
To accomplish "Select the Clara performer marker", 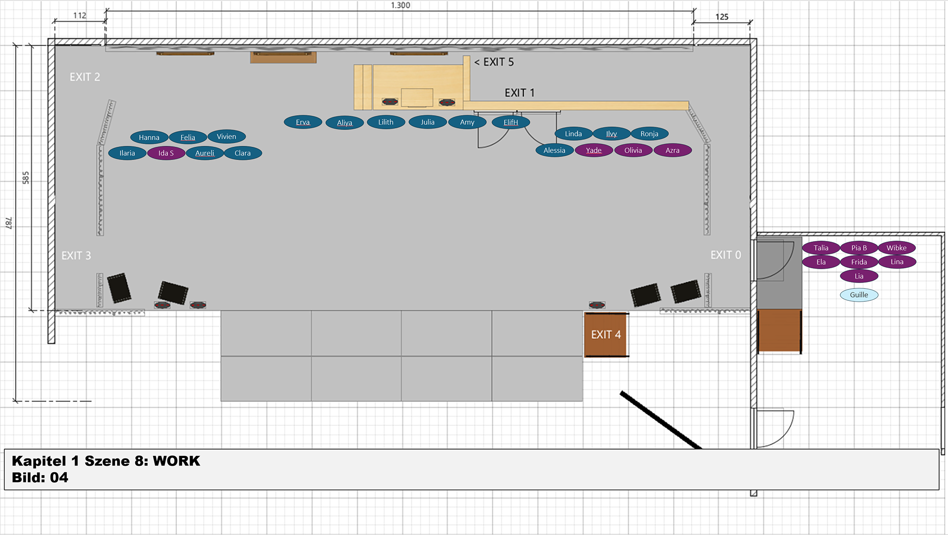I will [242, 153].
